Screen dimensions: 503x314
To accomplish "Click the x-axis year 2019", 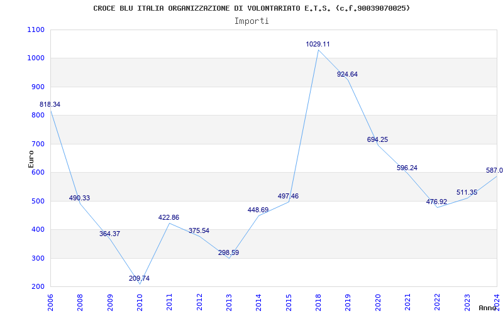I will coord(348,303).
